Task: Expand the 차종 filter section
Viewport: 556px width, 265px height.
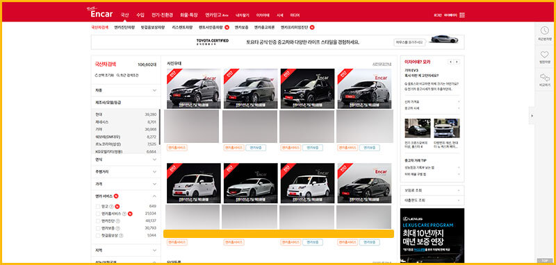Action: click(x=126, y=90)
